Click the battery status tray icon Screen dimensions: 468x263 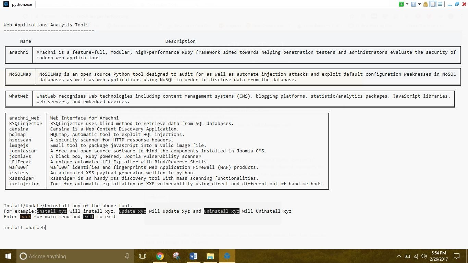(407, 256)
